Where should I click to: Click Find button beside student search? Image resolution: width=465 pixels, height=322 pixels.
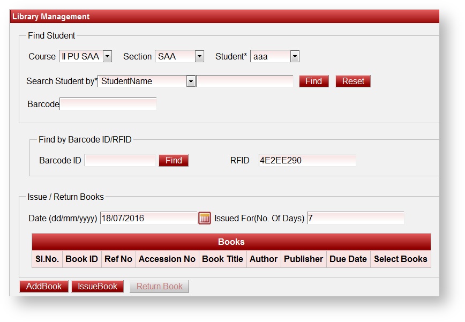tap(313, 81)
